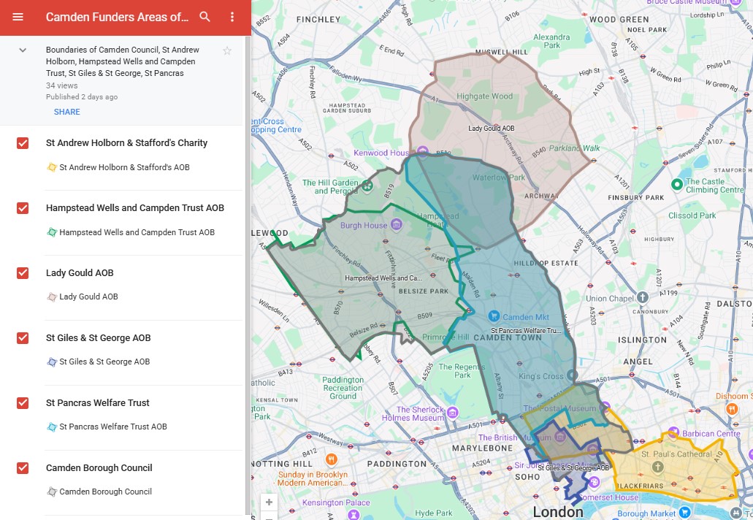Viewport: 753px width, 520px height.
Task: Click the Lady Gould AOB map label
Action: (492, 129)
